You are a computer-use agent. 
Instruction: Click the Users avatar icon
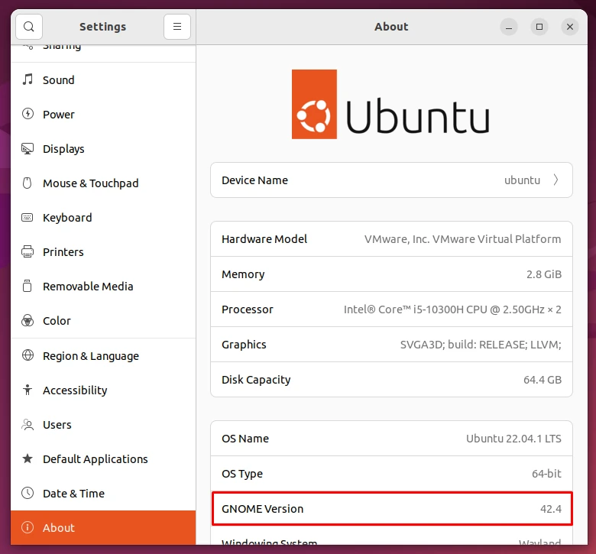[x=28, y=424]
